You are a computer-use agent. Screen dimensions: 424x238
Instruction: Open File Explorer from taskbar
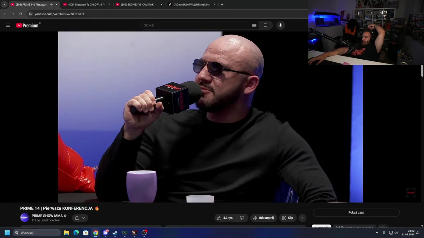point(66,233)
